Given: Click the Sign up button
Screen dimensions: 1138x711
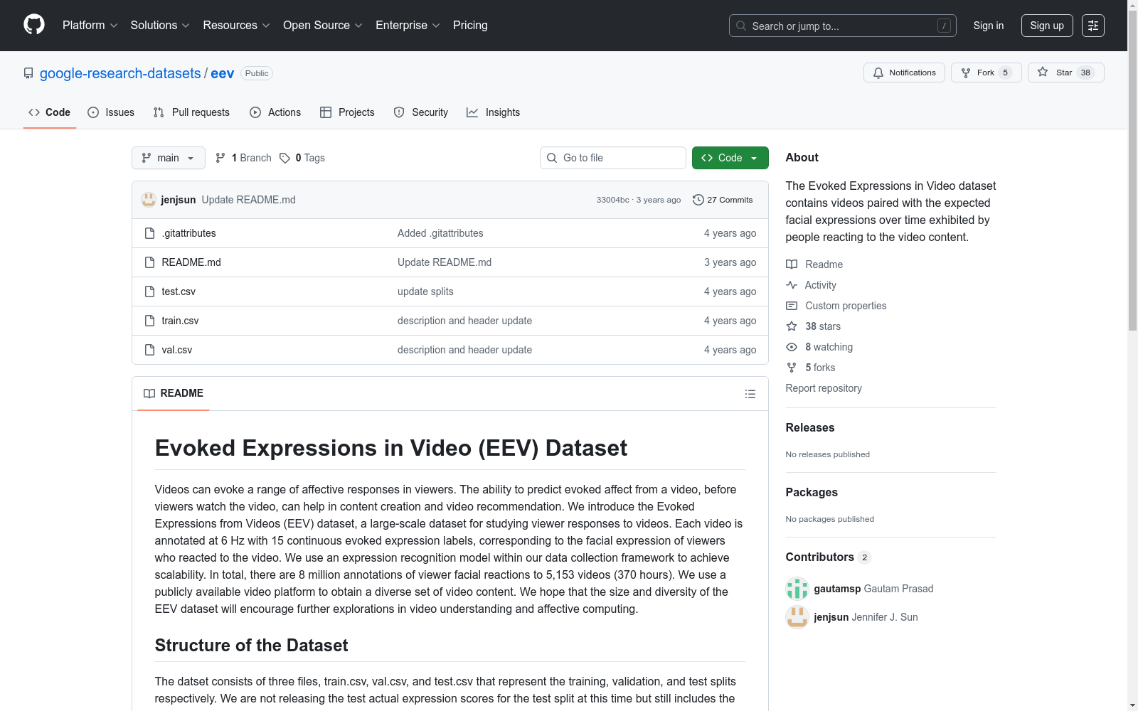Looking at the screenshot, I should 1047,26.
